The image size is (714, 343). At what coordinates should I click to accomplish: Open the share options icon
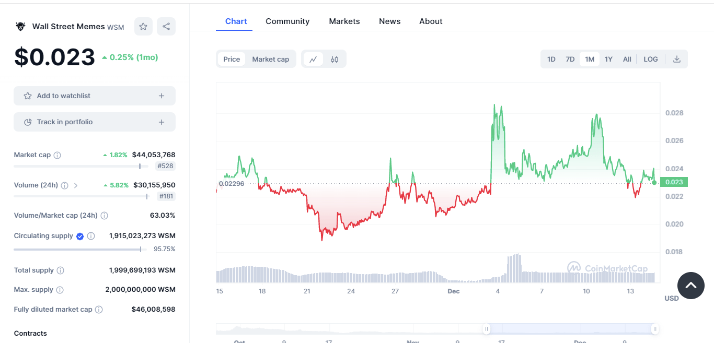[166, 27]
